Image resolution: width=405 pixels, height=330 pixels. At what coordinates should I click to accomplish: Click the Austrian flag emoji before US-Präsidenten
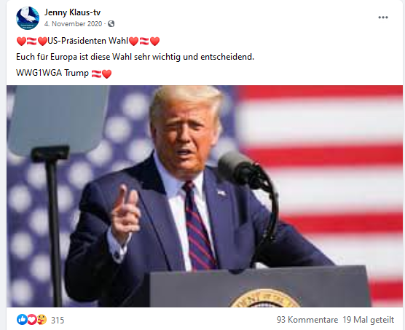[x=32, y=41]
